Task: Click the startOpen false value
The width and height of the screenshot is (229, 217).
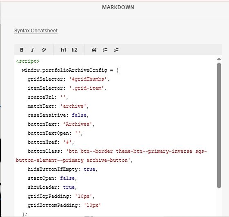Action: pyautogui.click(x=67, y=179)
